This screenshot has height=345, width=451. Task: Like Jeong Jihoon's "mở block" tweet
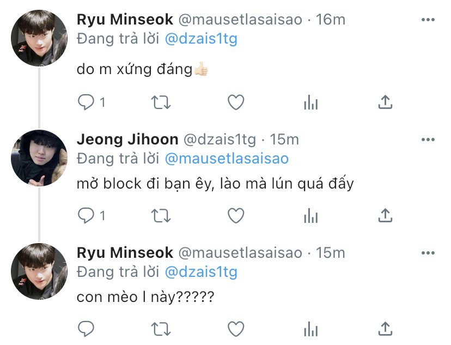235,216
